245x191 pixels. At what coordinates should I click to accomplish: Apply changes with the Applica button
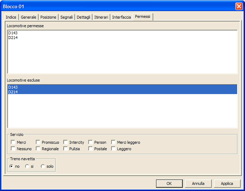(227, 183)
